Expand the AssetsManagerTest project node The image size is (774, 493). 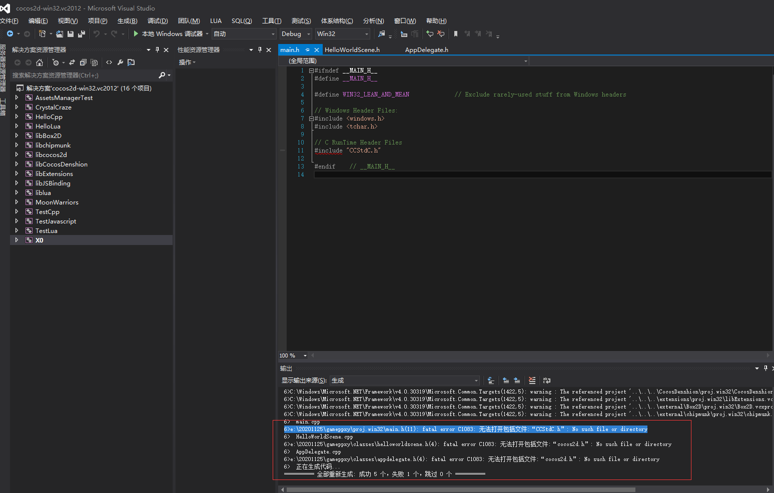tap(17, 98)
